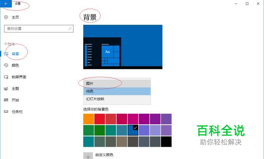This screenshot has width=264, height=159.
Task: Pick the khaki tan color swatch
Action: click(x=122, y=141)
